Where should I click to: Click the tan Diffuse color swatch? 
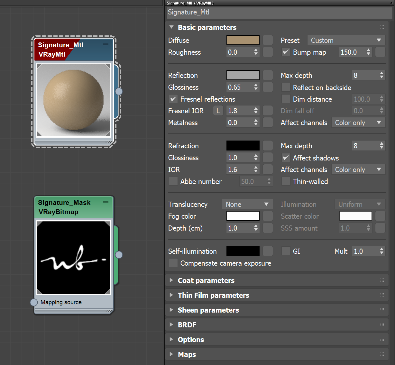click(243, 40)
